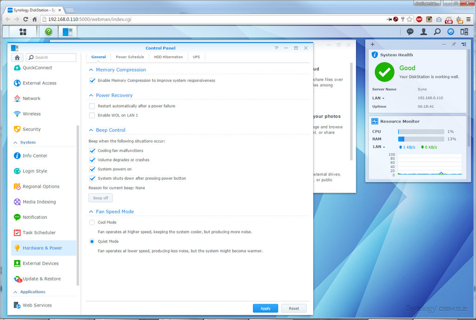Switch to the UPS tab
The image size is (476, 320).
197,57
